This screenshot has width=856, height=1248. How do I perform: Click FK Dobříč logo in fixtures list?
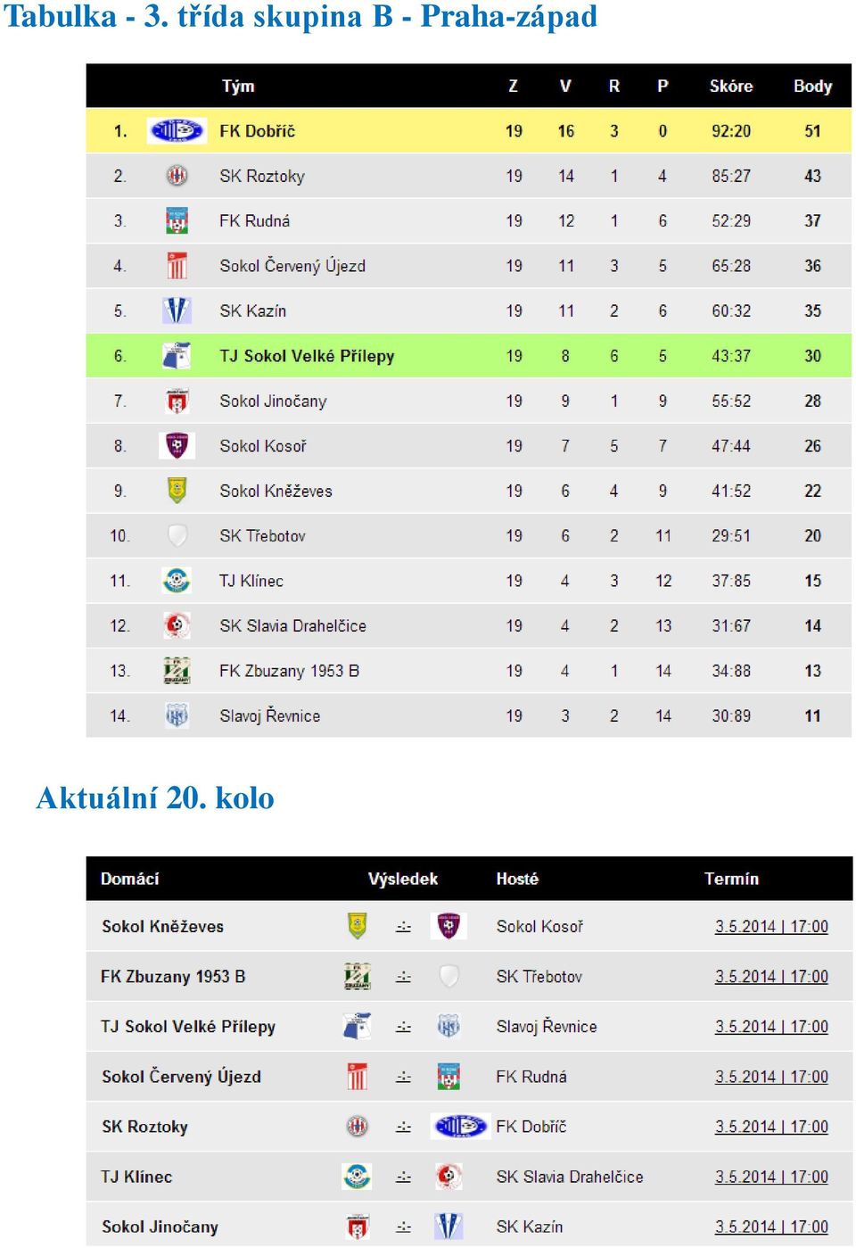(460, 1127)
